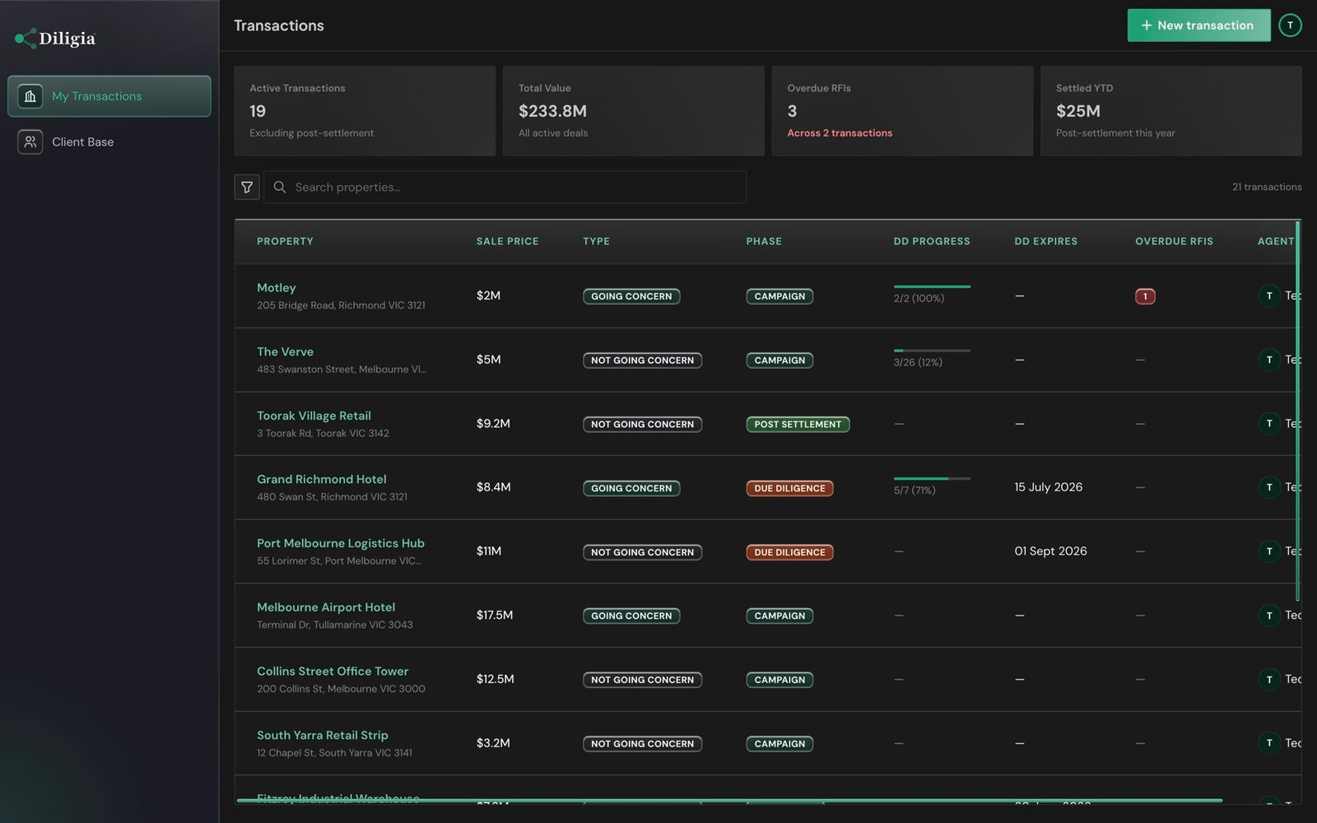
Task: Click The Verve DD progress bar
Action: tap(932, 351)
